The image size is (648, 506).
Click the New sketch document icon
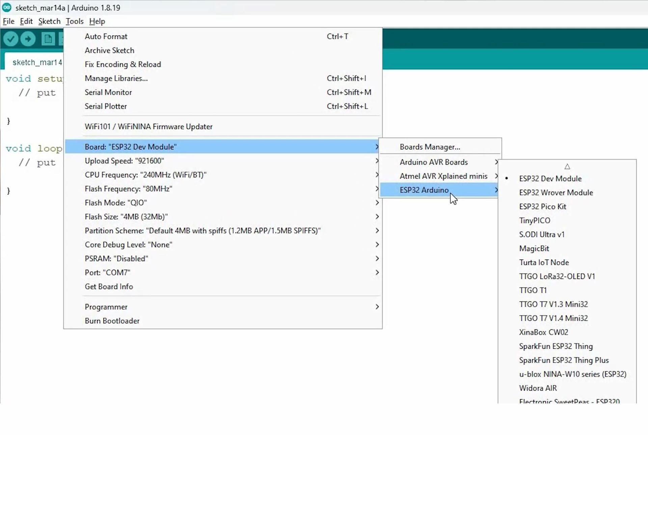(x=48, y=39)
